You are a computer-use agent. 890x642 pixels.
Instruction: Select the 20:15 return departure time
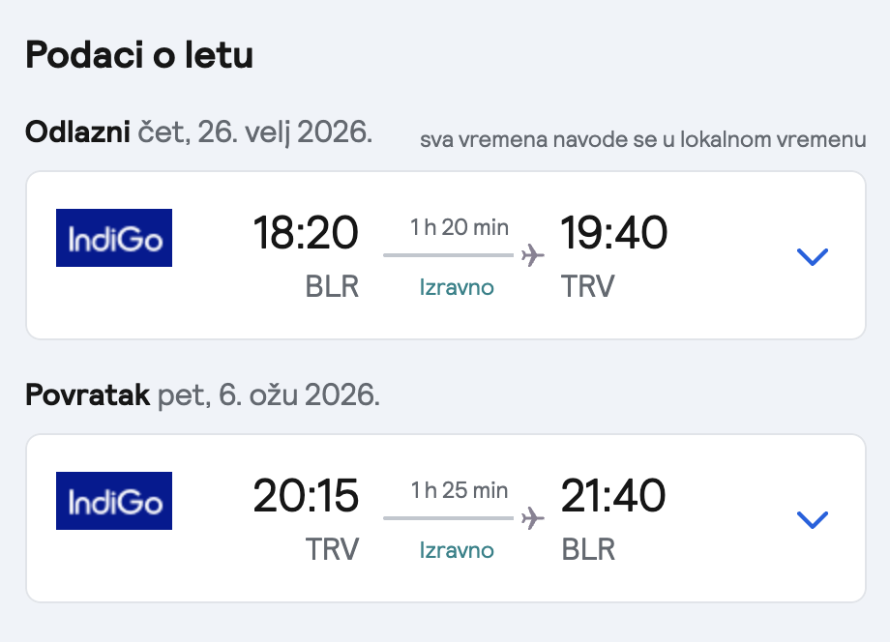pos(306,496)
